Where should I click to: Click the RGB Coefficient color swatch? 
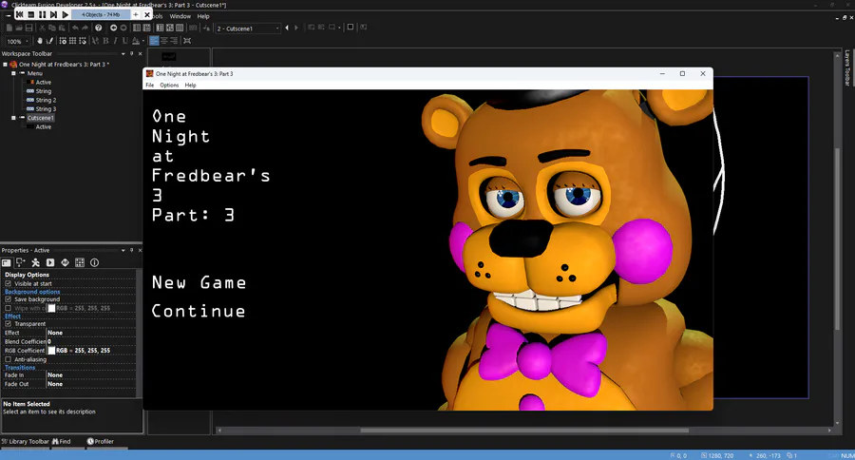(x=51, y=351)
